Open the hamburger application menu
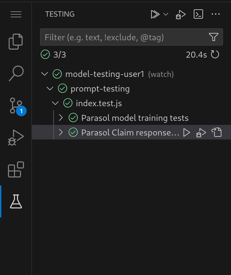 tap(16, 14)
